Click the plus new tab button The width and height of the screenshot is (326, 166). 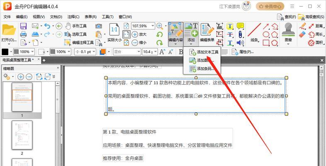click(44, 60)
